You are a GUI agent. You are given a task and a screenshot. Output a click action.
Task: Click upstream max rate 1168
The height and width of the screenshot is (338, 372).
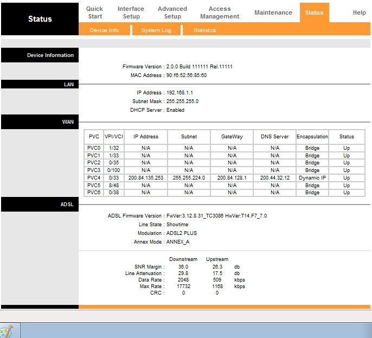pos(217,286)
